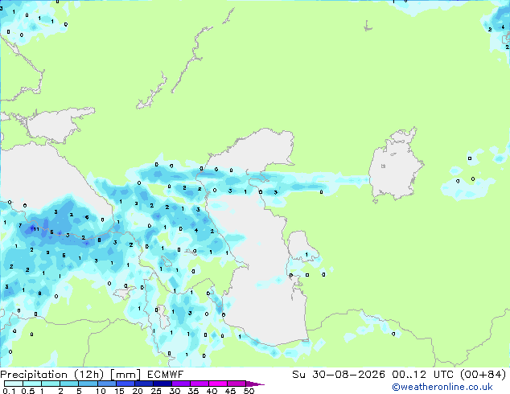
Task: Click the 0.1–0.5 mm palest legend swatch
Action: (14, 384)
